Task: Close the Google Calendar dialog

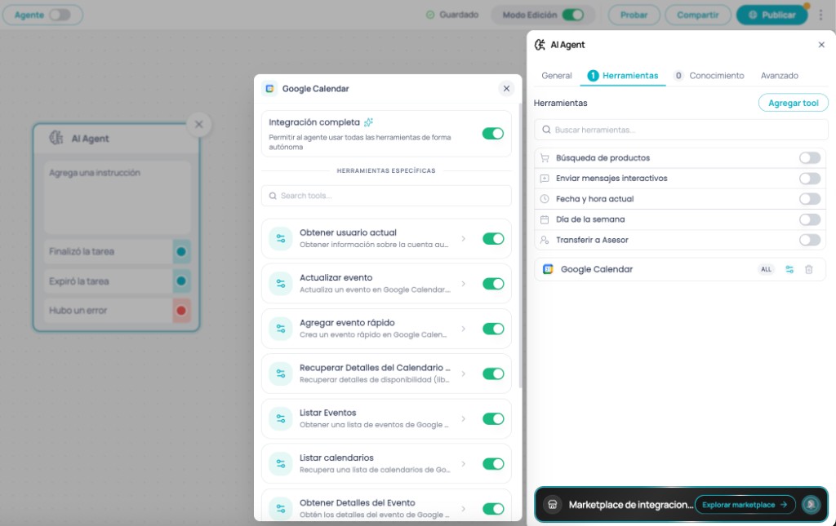Action: pos(506,88)
